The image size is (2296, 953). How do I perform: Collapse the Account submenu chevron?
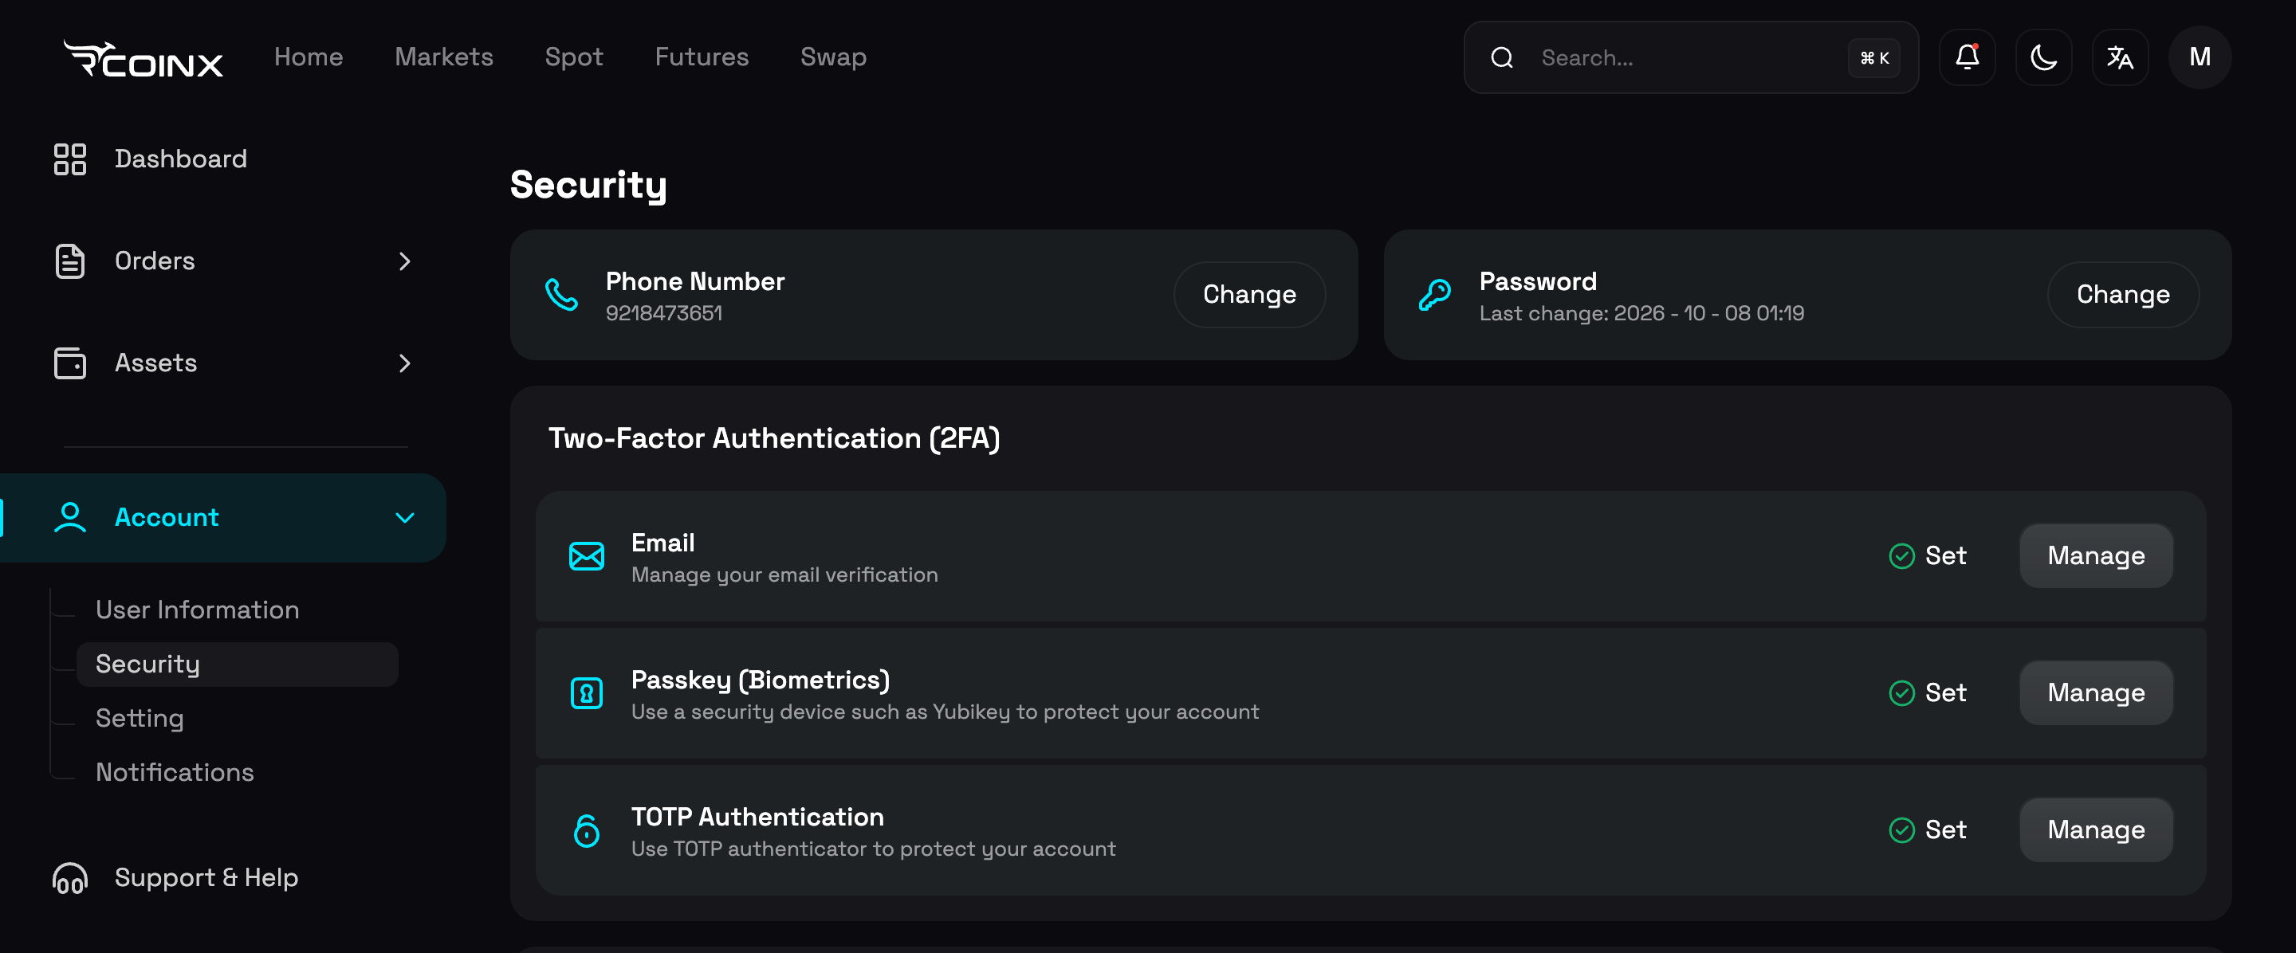click(x=405, y=517)
